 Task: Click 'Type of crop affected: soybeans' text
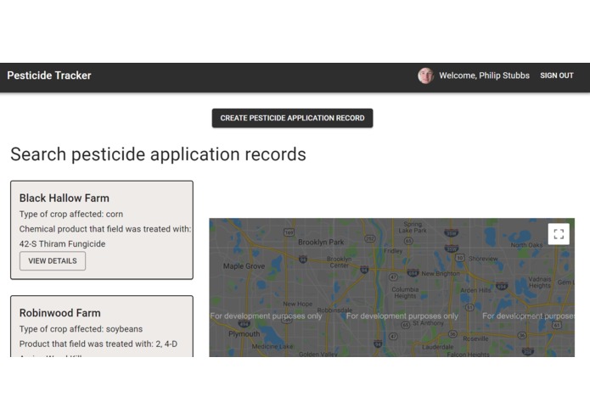[x=81, y=329]
